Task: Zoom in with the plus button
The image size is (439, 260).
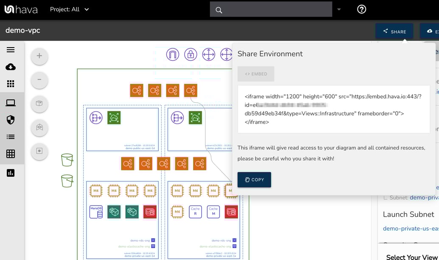Action: 39,56
